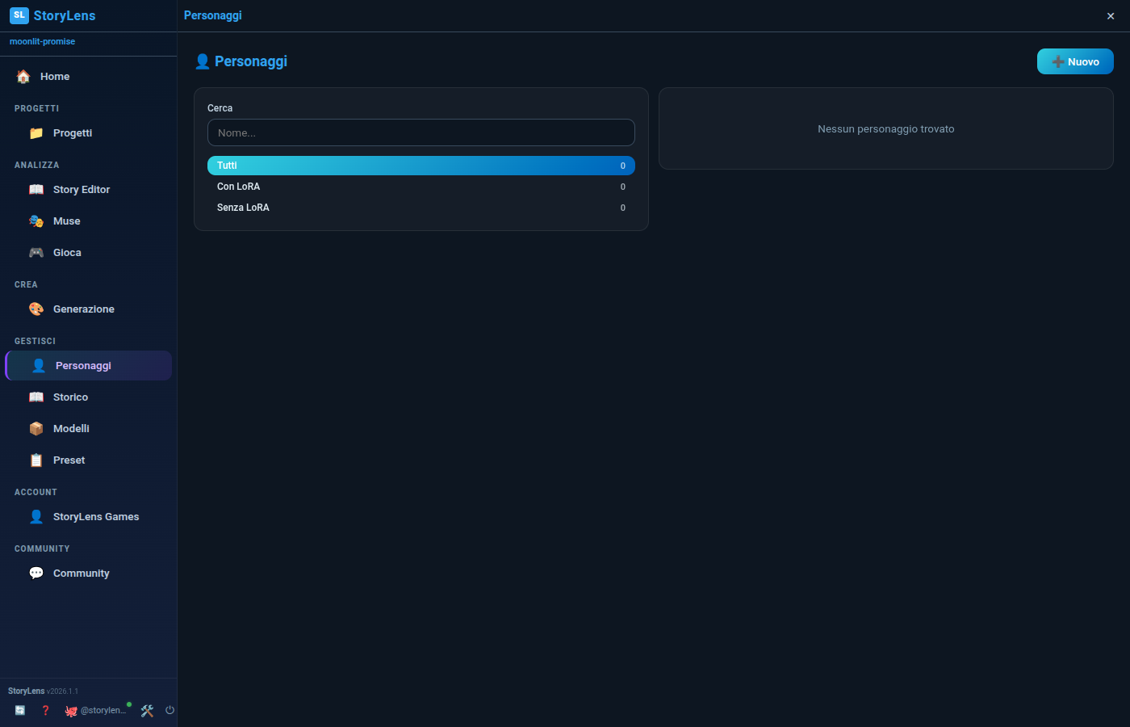This screenshot has width=1130, height=727.
Task: Click the StoryLens SL logo icon
Action: (x=19, y=15)
